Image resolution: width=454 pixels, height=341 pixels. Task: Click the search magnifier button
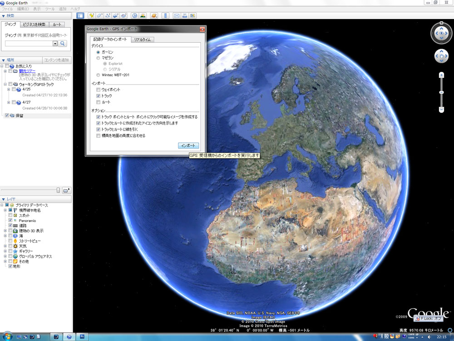[62, 44]
